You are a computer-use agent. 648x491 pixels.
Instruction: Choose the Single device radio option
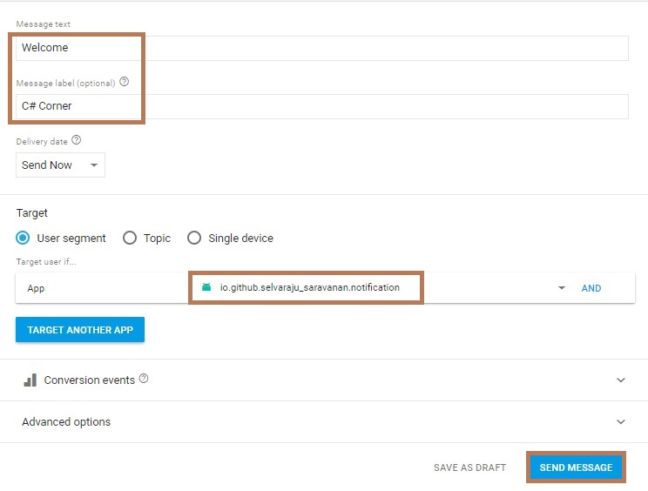193,238
